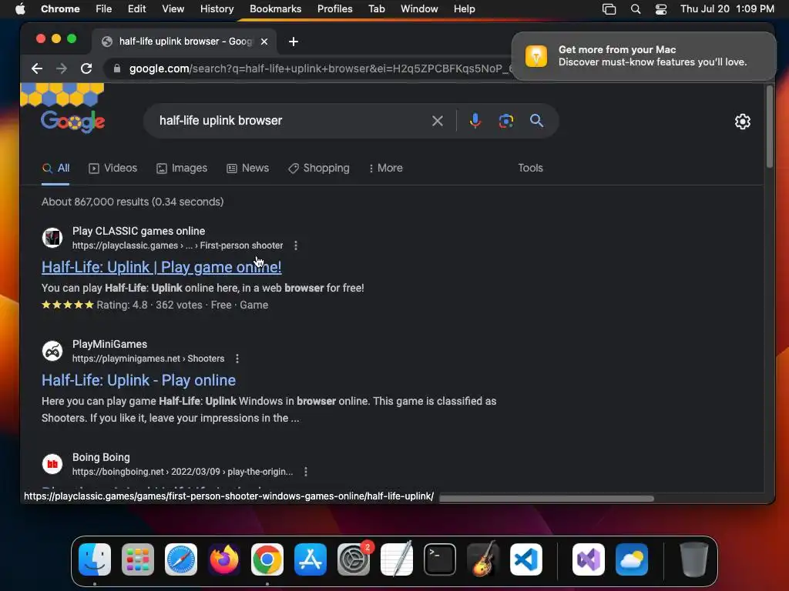Open the View menu
This screenshot has height=591, width=789.
click(x=173, y=8)
